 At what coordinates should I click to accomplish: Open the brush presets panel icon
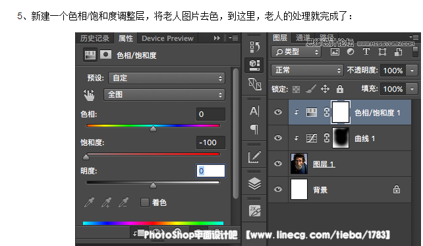pos(254,156)
